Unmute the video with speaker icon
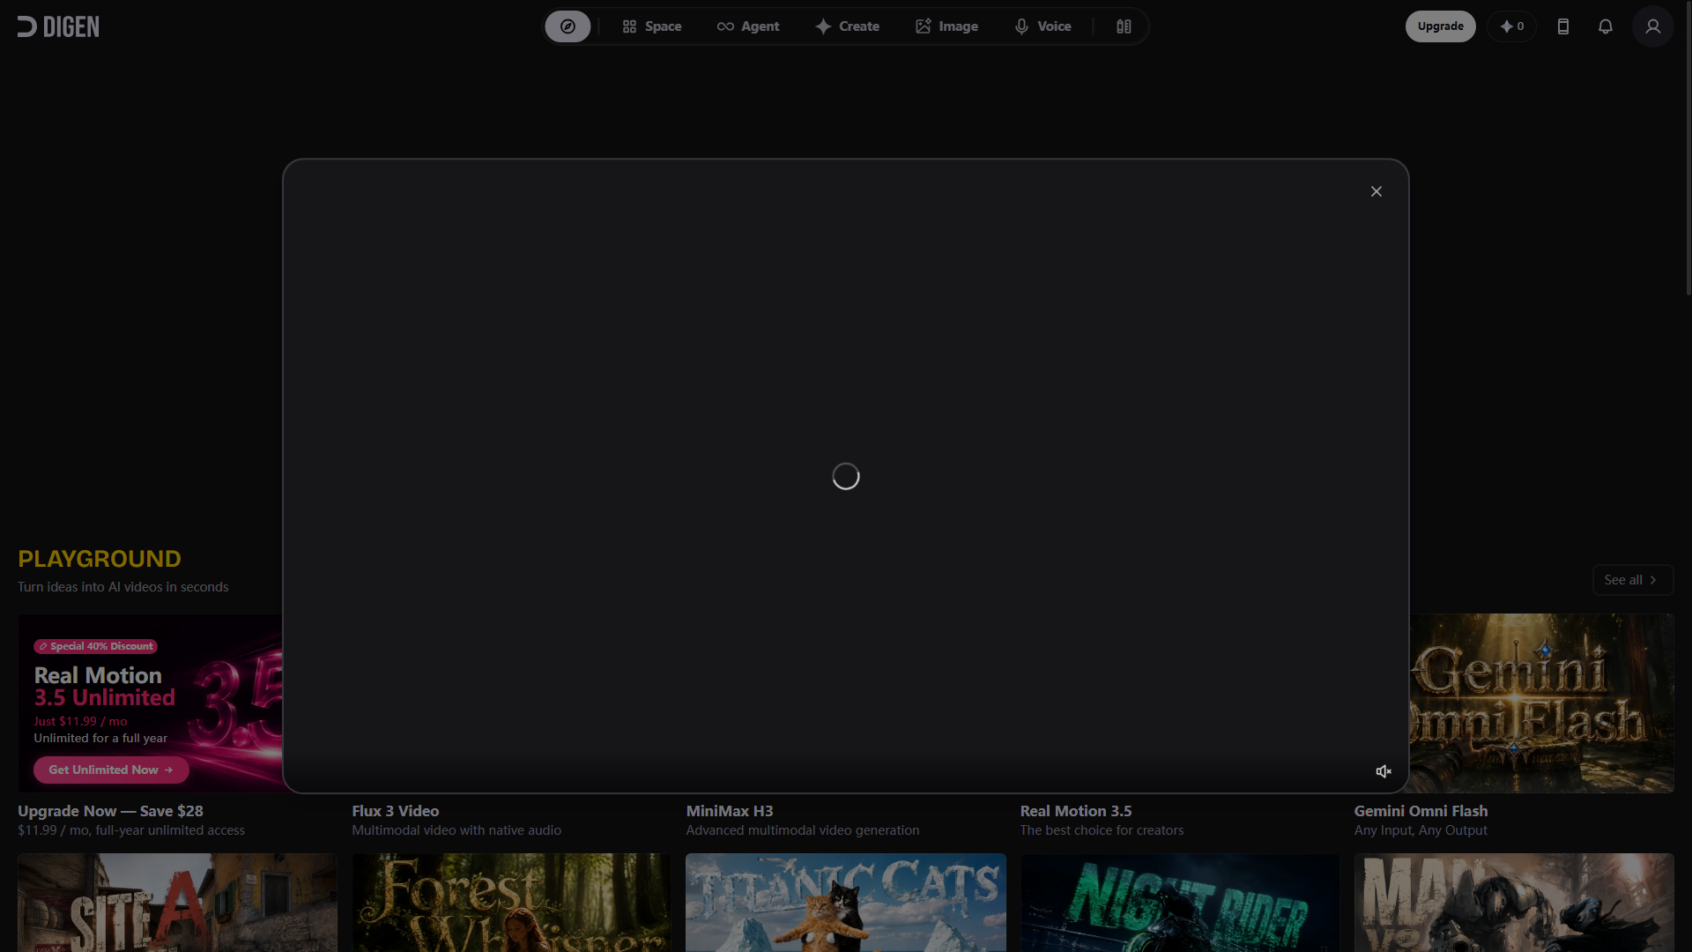The width and height of the screenshot is (1692, 952). (1384, 771)
